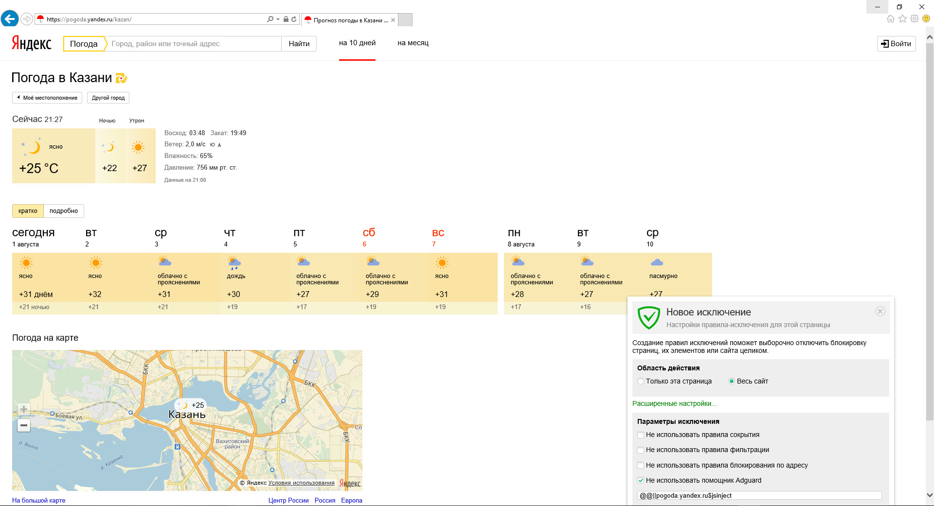Click the security lock icon in address bar

pyautogui.click(x=286, y=19)
